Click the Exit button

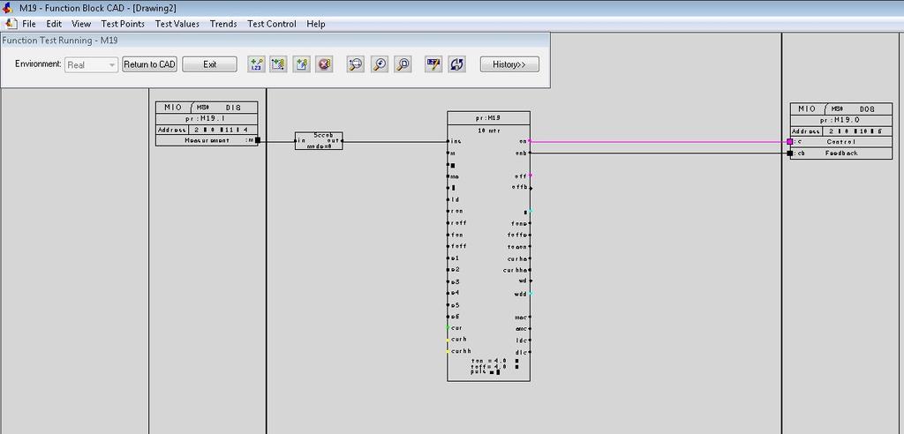pyautogui.click(x=209, y=64)
